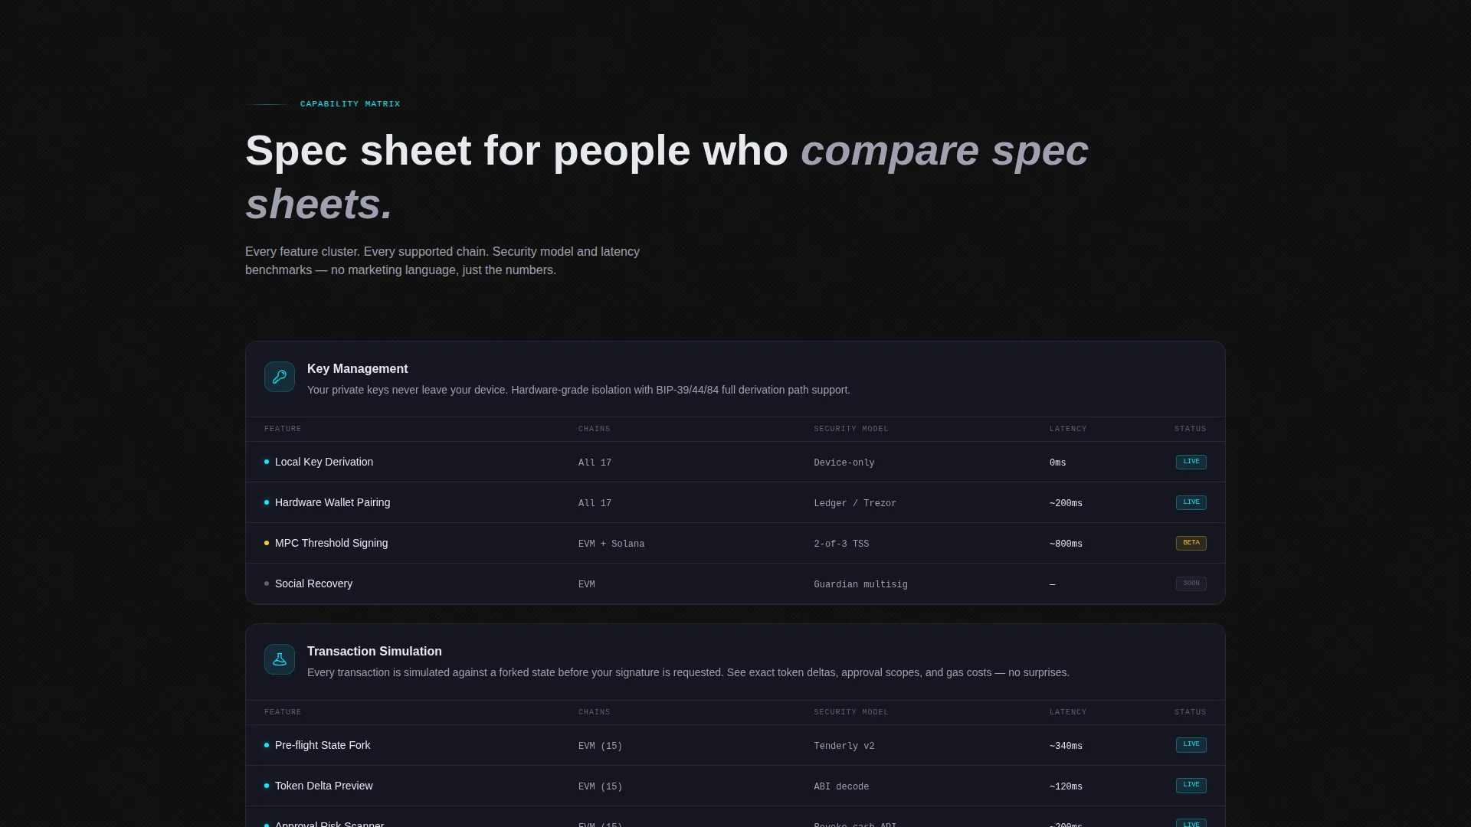The image size is (1471, 827).
Task: Click LIVE badge for Pre-flight State Fork
Action: click(1191, 745)
